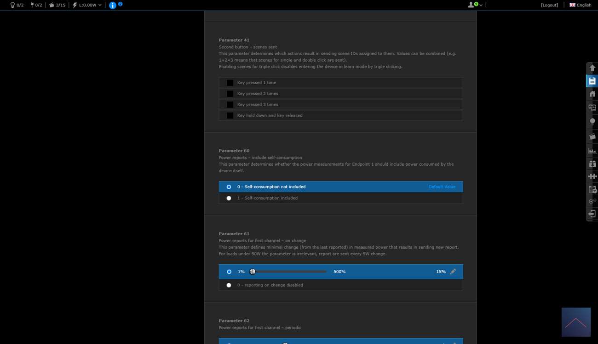Click the pencil edit icon beside 15%
598x344 pixels.
pyautogui.click(x=453, y=272)
